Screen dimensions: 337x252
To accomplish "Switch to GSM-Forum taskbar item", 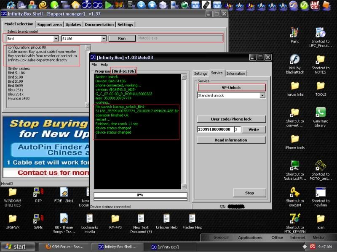I will (65, 247).
